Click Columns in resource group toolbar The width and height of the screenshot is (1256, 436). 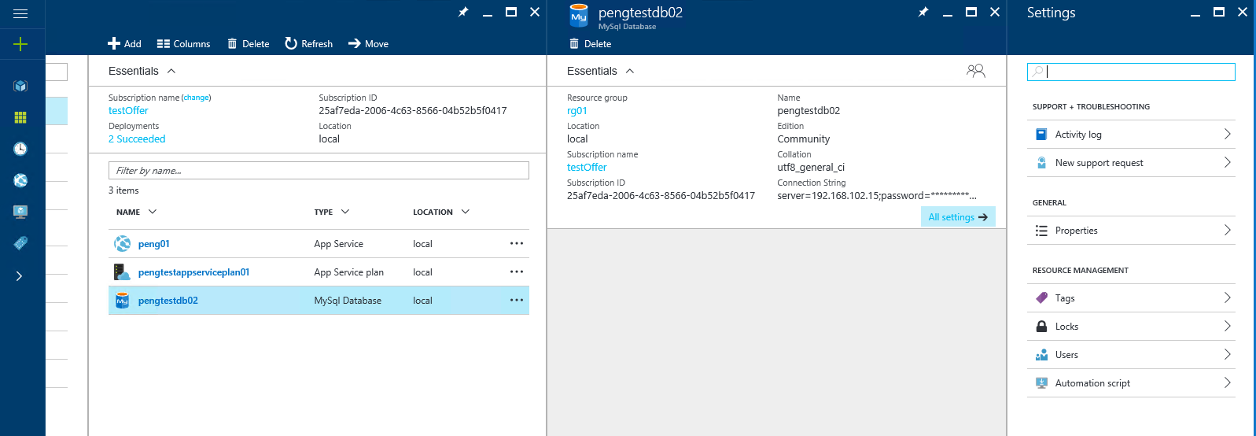click(x=183, y=44)
